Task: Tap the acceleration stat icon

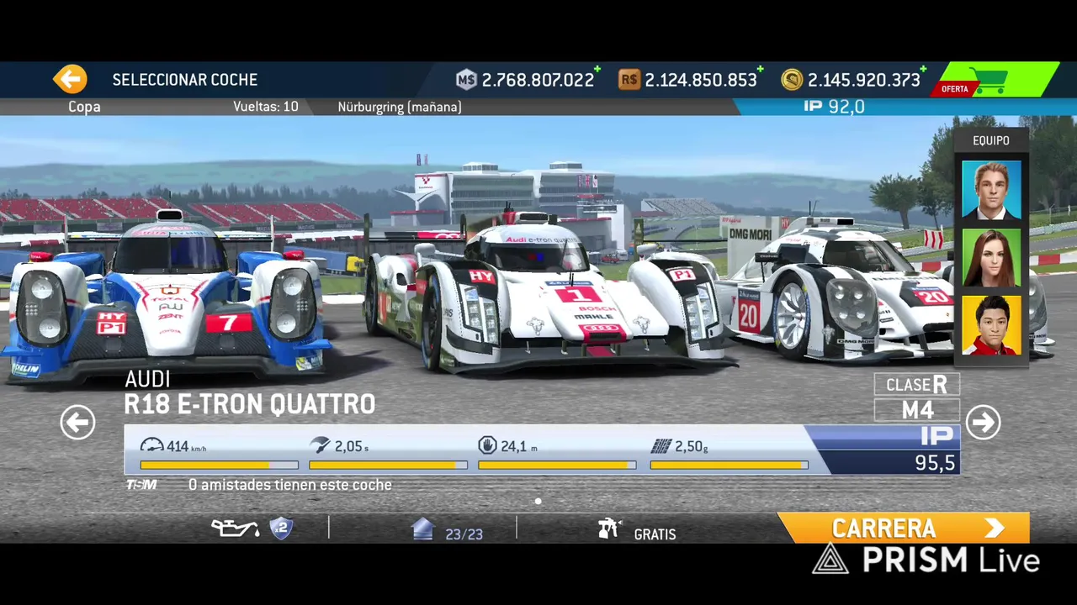Action: point(320,446)
